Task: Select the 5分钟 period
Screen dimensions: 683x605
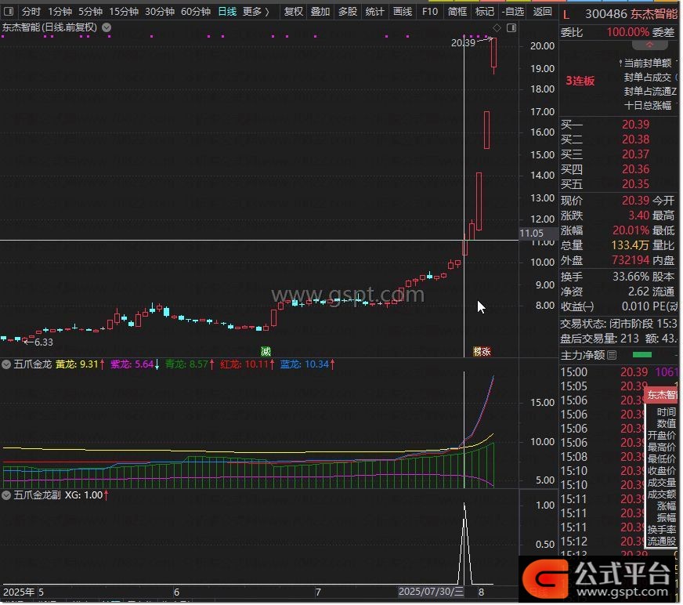Action: (x=91, y=11)
